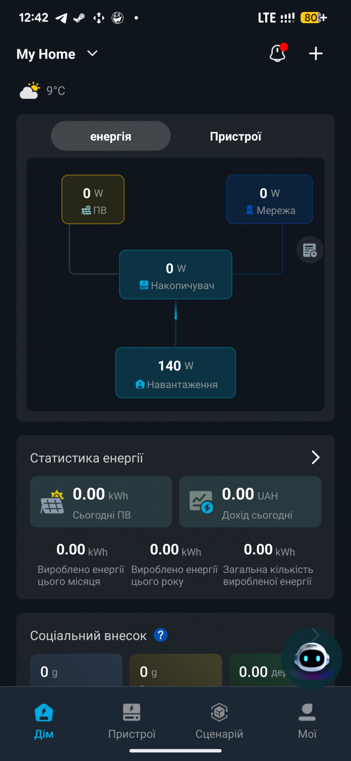This screenshot has height=761, width=351.
Task: Tap the Дохід сьогодні income chart icon
Action: tap(201, 502)
